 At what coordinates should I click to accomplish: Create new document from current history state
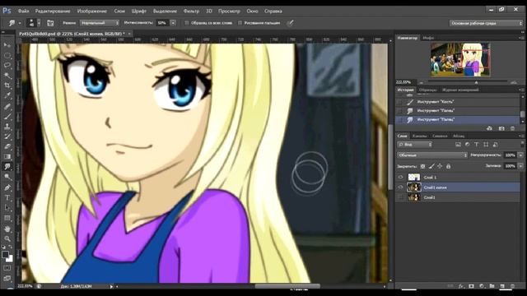tap(489, 128)
